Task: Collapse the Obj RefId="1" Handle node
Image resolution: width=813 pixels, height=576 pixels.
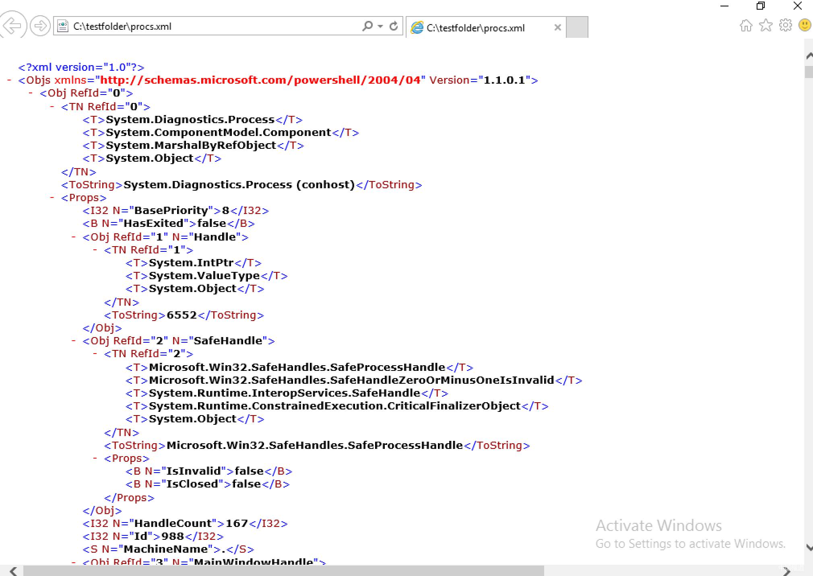Action: click(74, 237)
